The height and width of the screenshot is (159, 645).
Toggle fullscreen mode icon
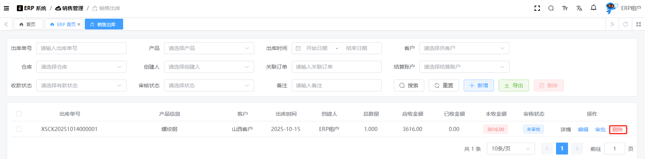(x=537, y=8)
